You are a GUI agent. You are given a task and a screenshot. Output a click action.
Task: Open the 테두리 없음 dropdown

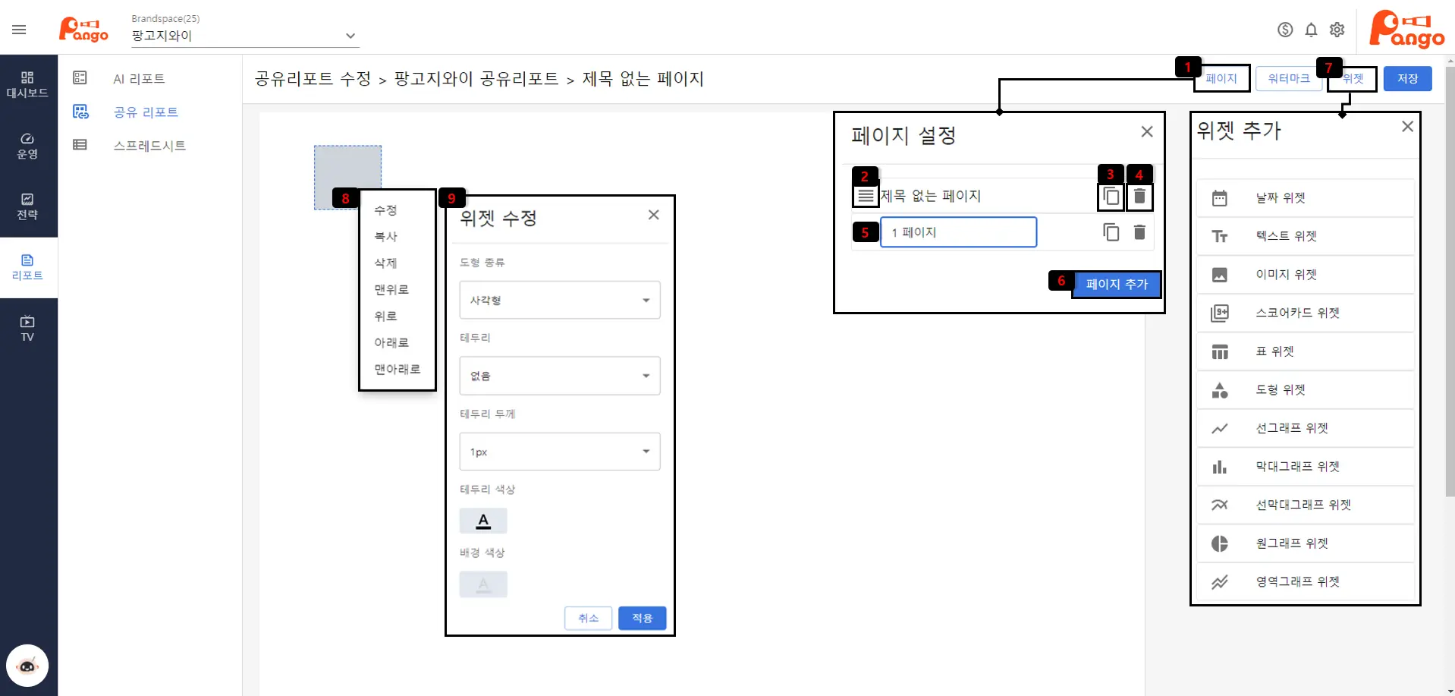pyautogui.click(x=559, y=376)
